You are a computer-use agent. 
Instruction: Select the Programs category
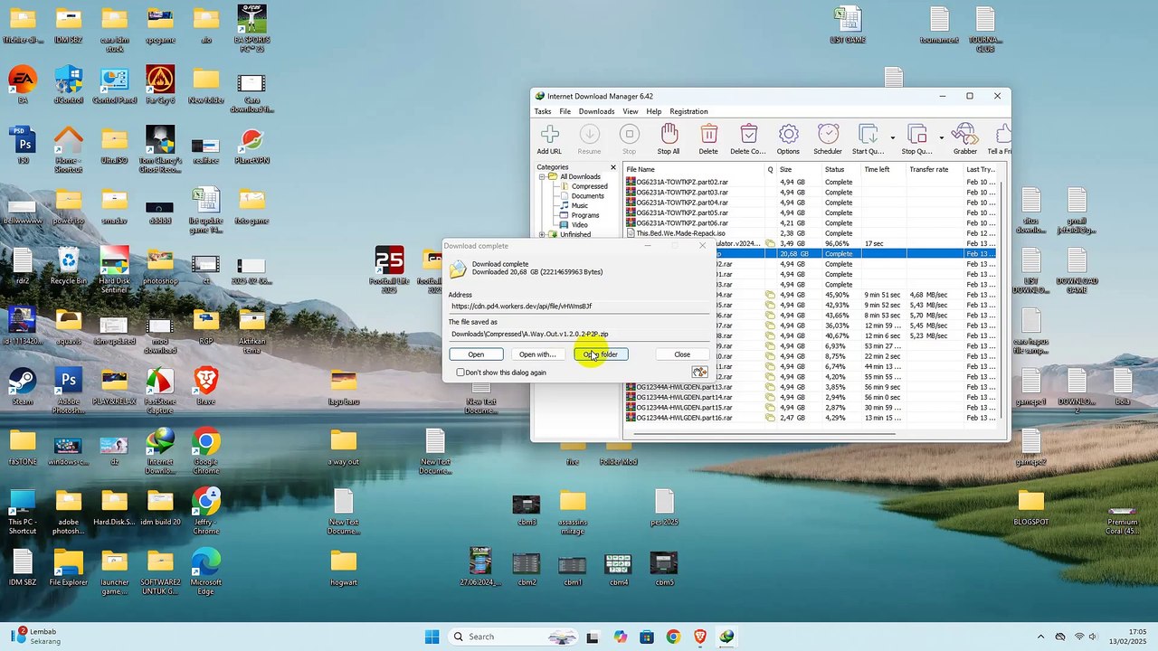coord(584,215)
